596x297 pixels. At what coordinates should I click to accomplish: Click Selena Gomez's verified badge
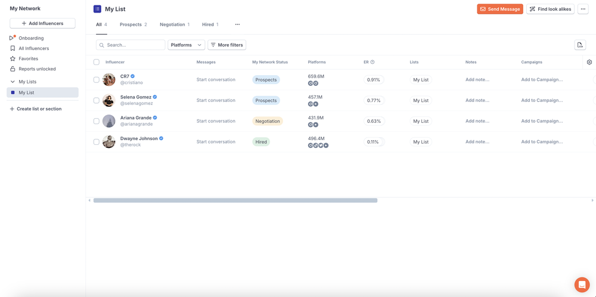click(x=155, y=97)
